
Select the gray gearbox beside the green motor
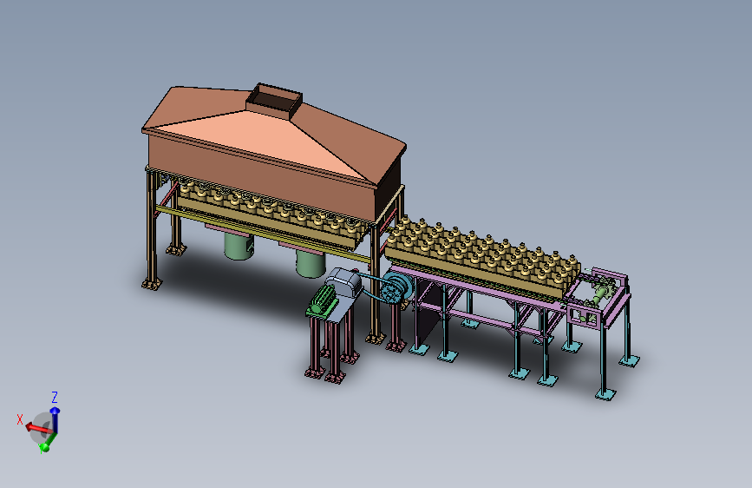click(343, 283)
